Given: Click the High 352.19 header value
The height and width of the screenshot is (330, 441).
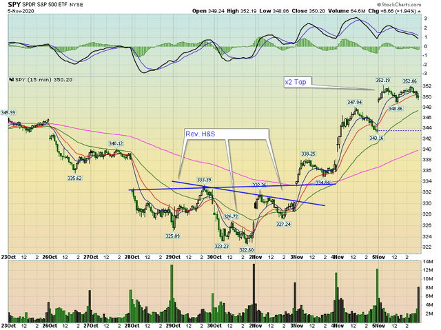Looking at the screenshot, I should click(242, 11).
